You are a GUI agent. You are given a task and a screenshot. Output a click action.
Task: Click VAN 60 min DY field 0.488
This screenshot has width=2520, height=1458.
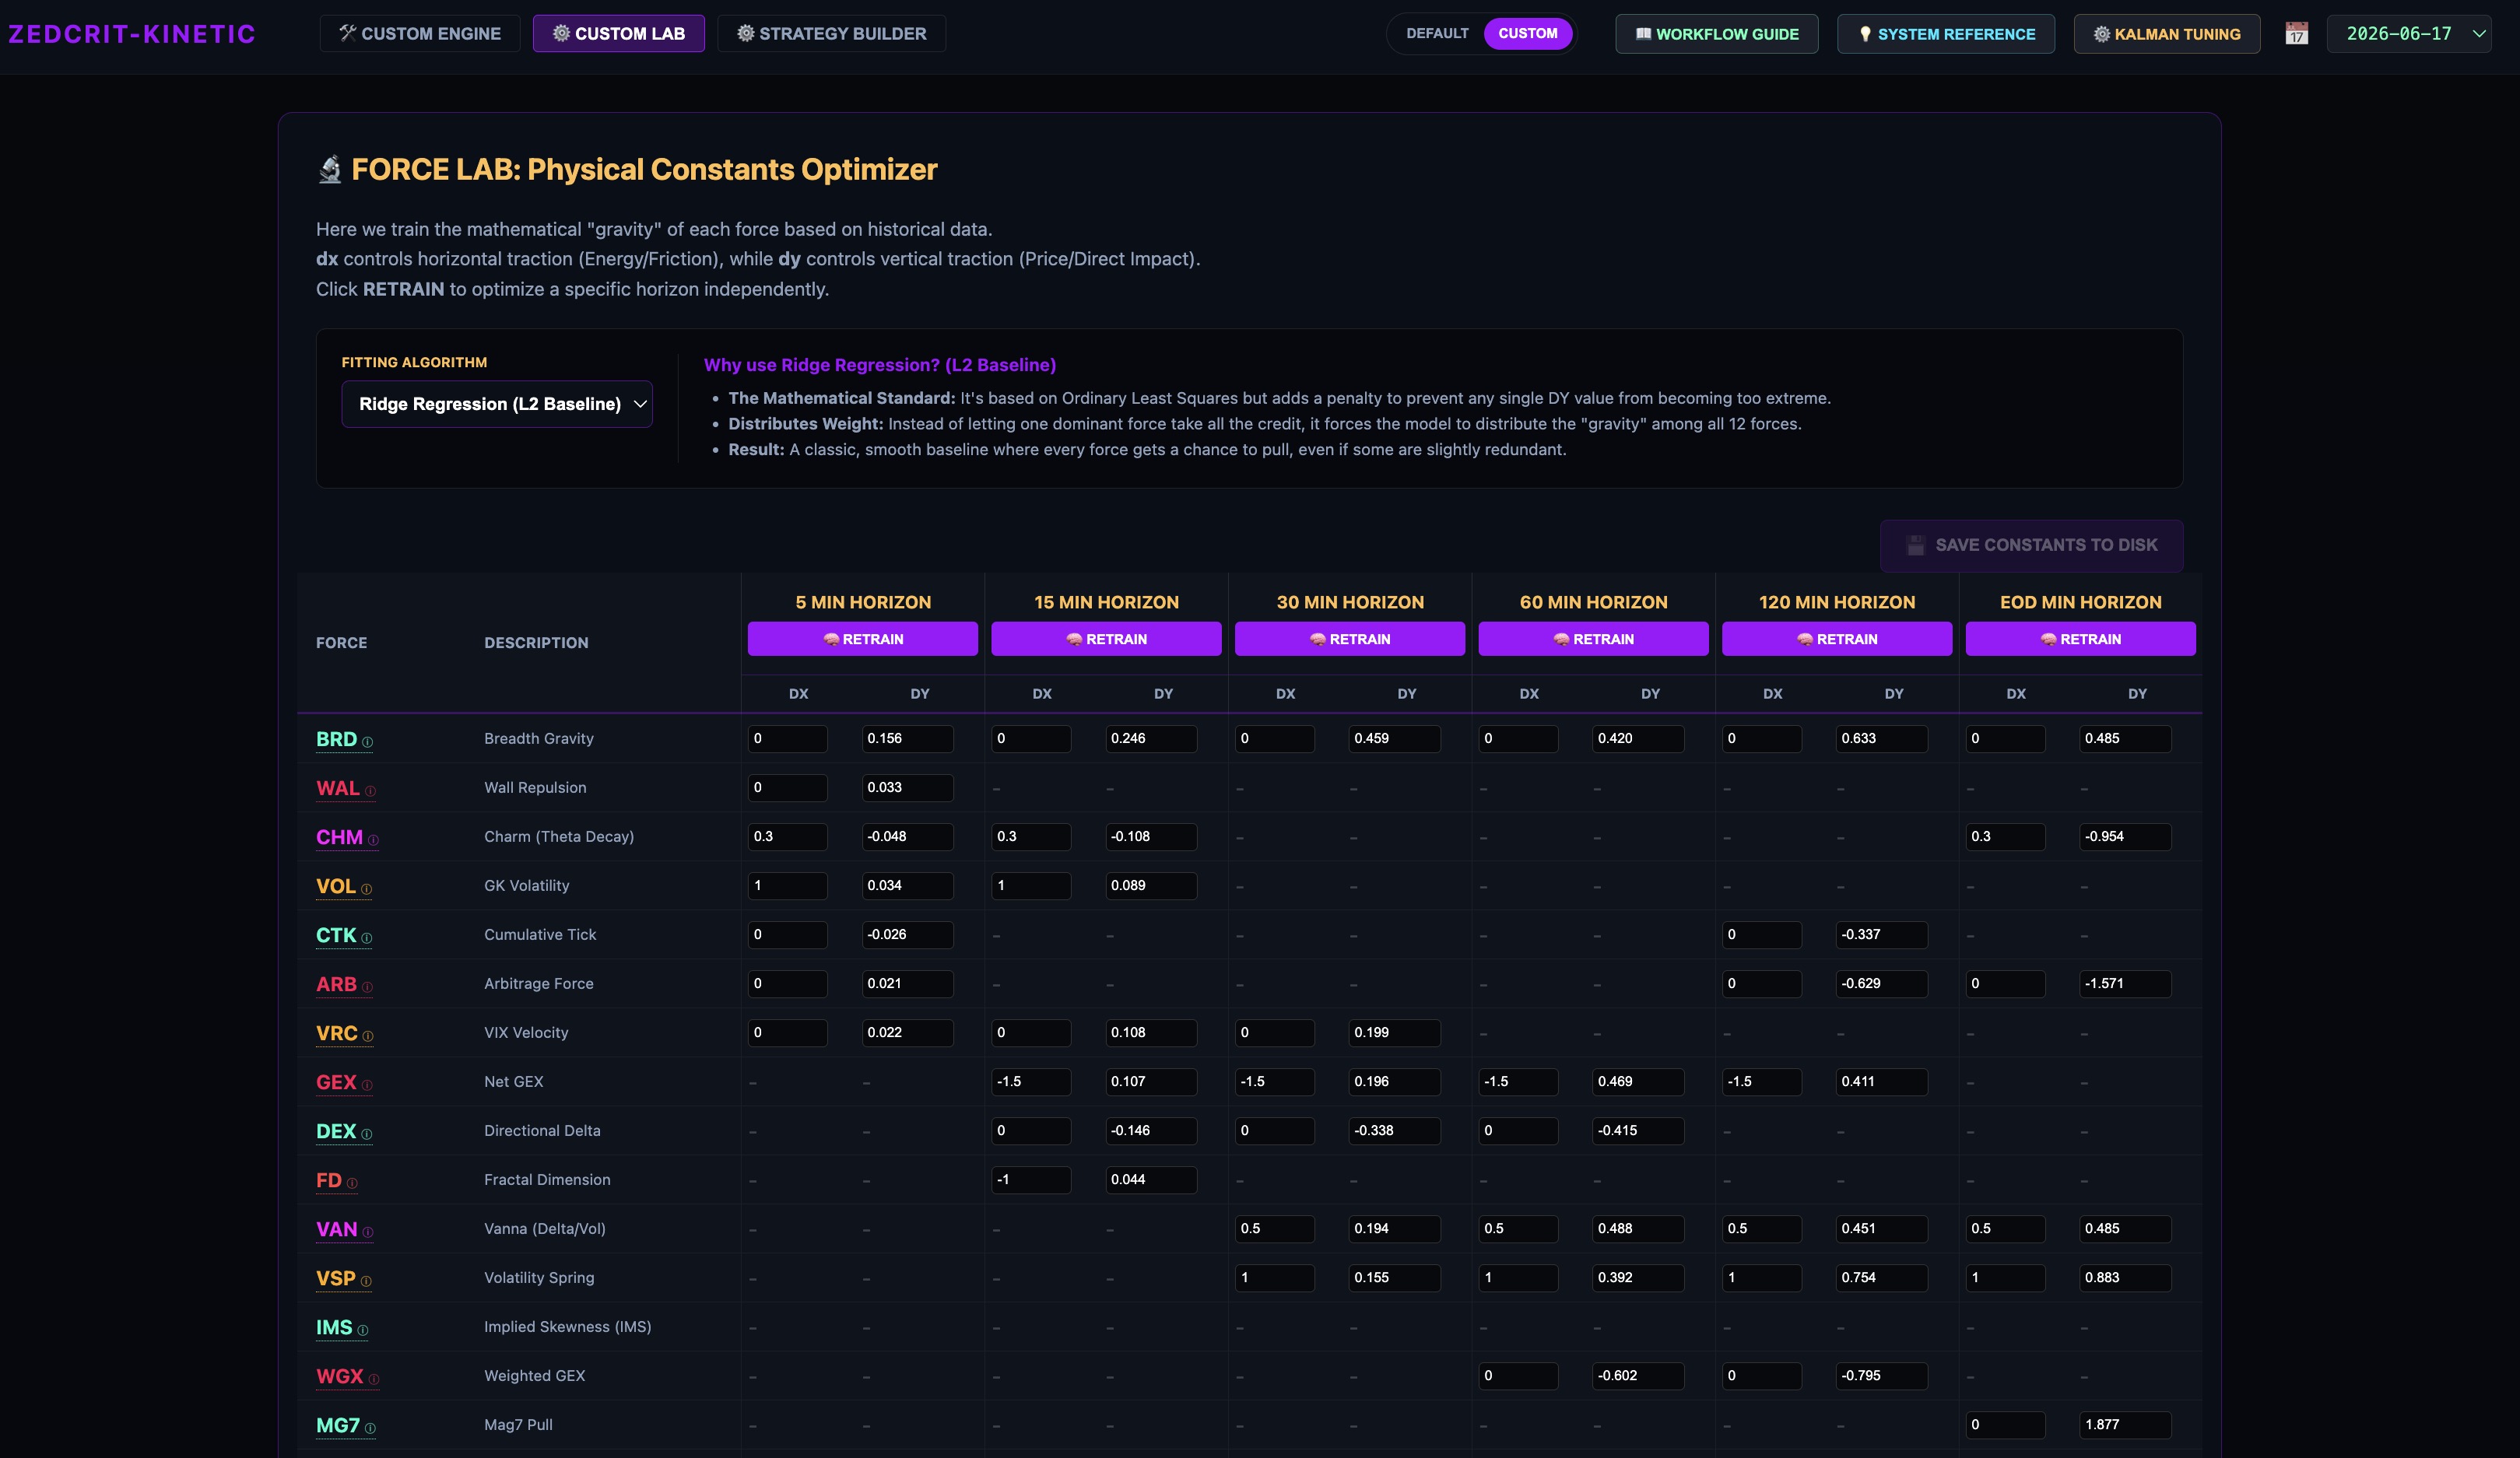click(1638, 1229)
